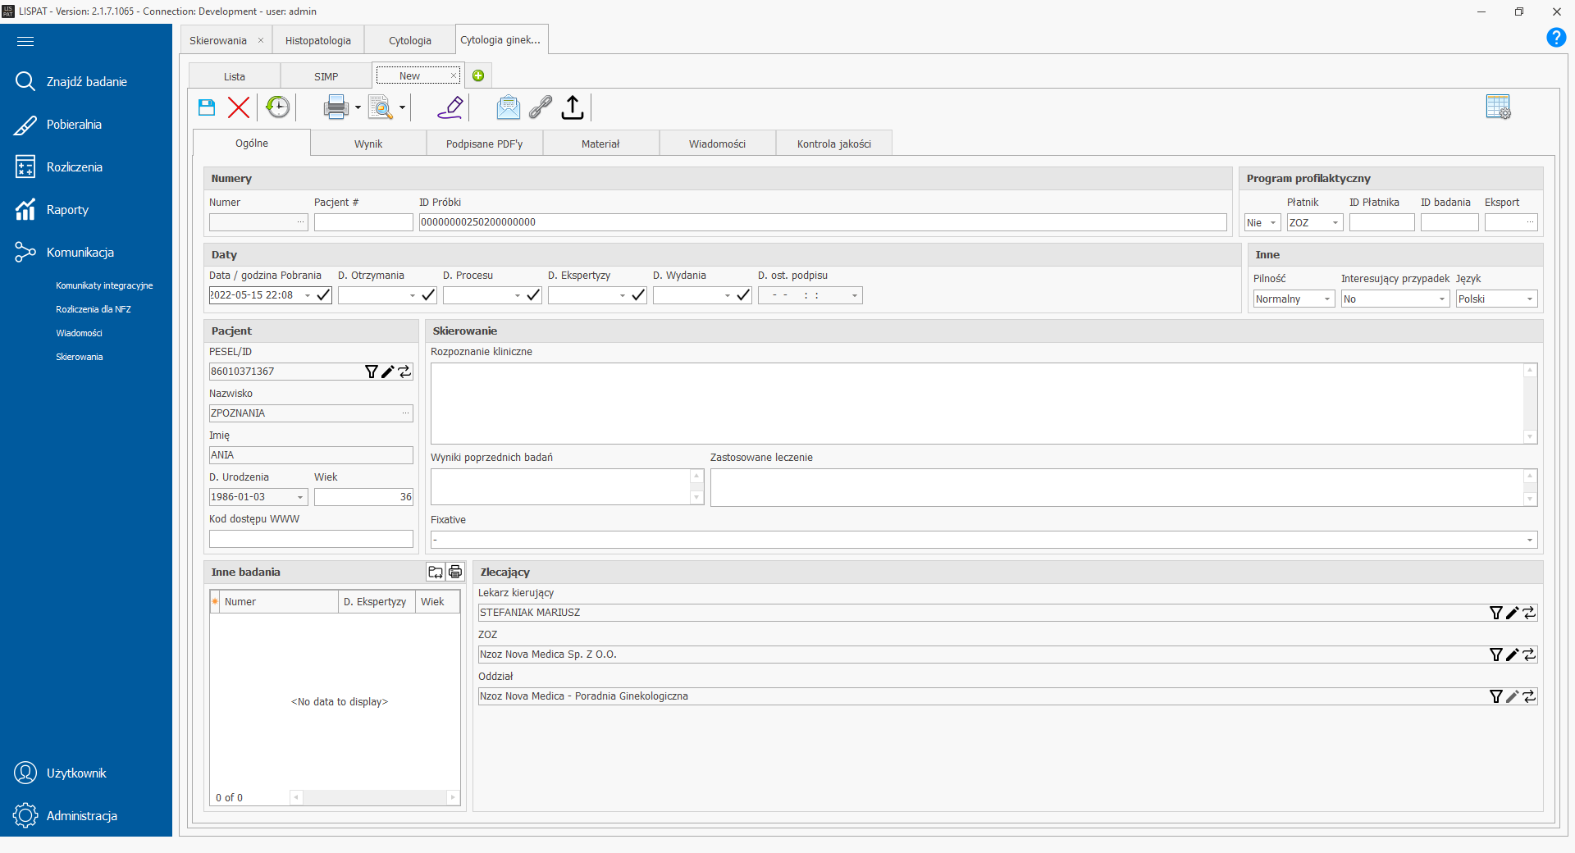Screen dimensions: 1575x853
Task: Click the chain link attachment icon
Action: point(541,107)
